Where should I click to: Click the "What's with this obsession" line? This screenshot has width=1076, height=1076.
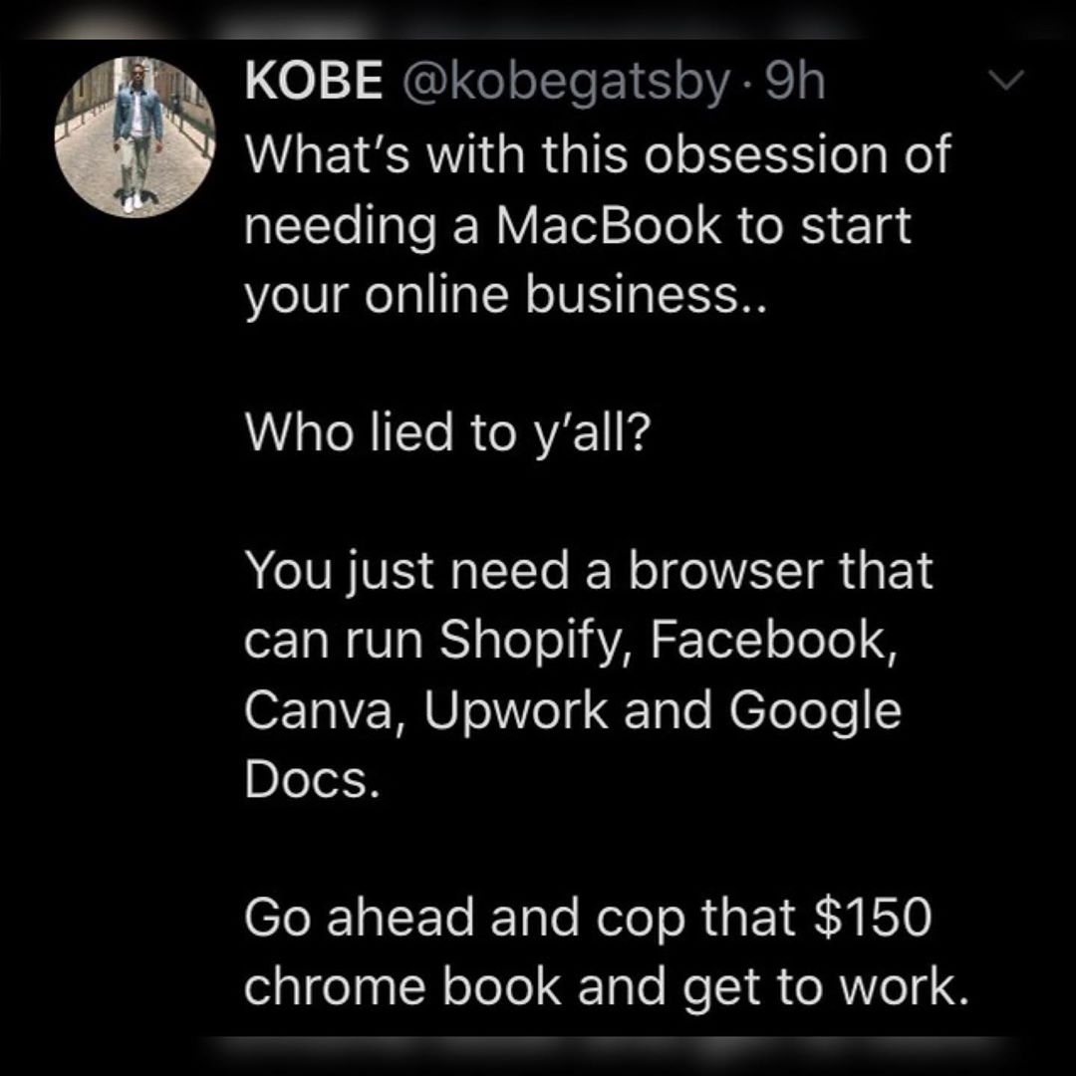[x=598, y=153]
